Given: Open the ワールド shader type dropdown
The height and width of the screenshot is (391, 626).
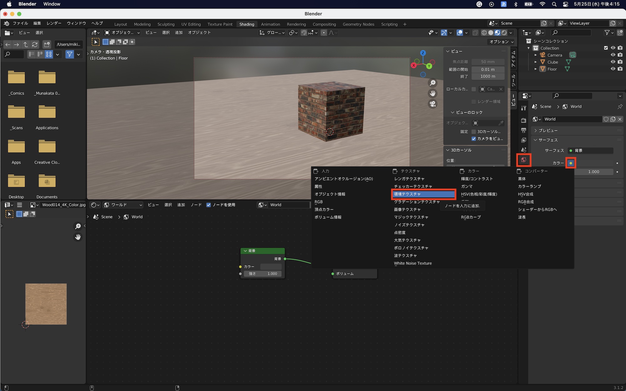Looking at the screenshot, I should coord(123,205).
